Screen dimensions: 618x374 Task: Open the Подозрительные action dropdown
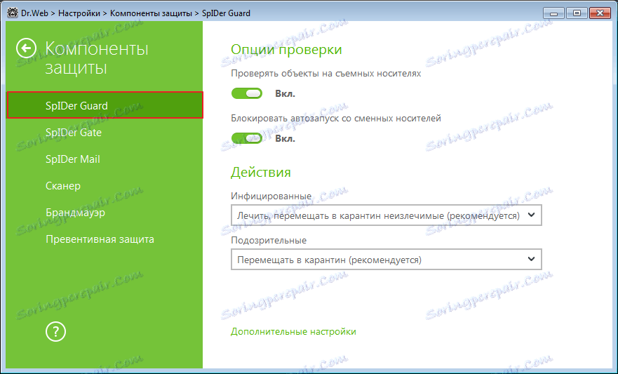click(387, 260)
